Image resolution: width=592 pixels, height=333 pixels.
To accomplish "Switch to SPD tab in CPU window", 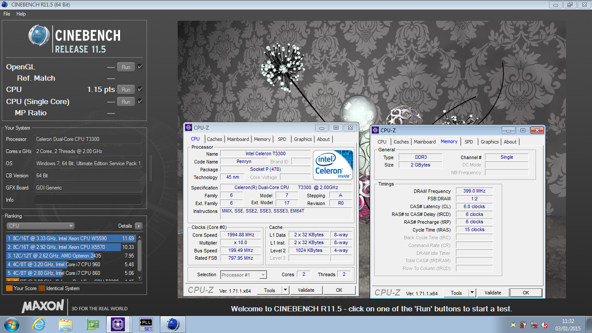I will (x=282, y=139).
